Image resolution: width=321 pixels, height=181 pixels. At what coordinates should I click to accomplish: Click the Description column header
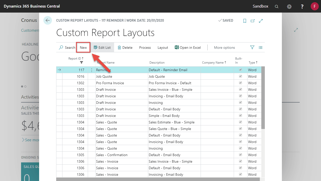coord(157,63)
